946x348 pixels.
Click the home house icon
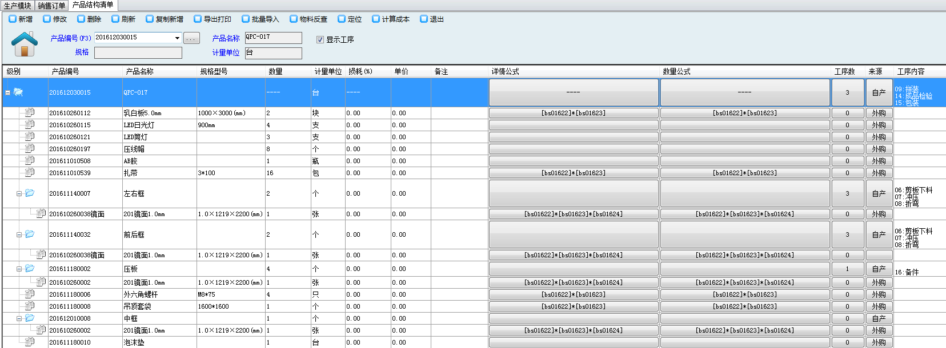coord(25,44)
